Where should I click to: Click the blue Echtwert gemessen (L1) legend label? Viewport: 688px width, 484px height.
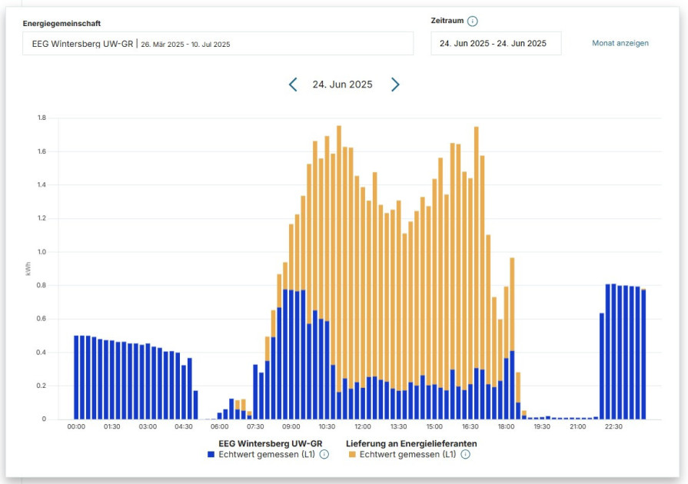pos(267,455)
